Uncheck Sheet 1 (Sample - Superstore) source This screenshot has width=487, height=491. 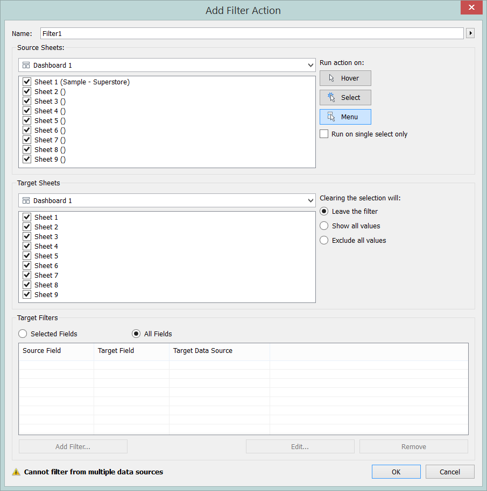pos(27,82)
